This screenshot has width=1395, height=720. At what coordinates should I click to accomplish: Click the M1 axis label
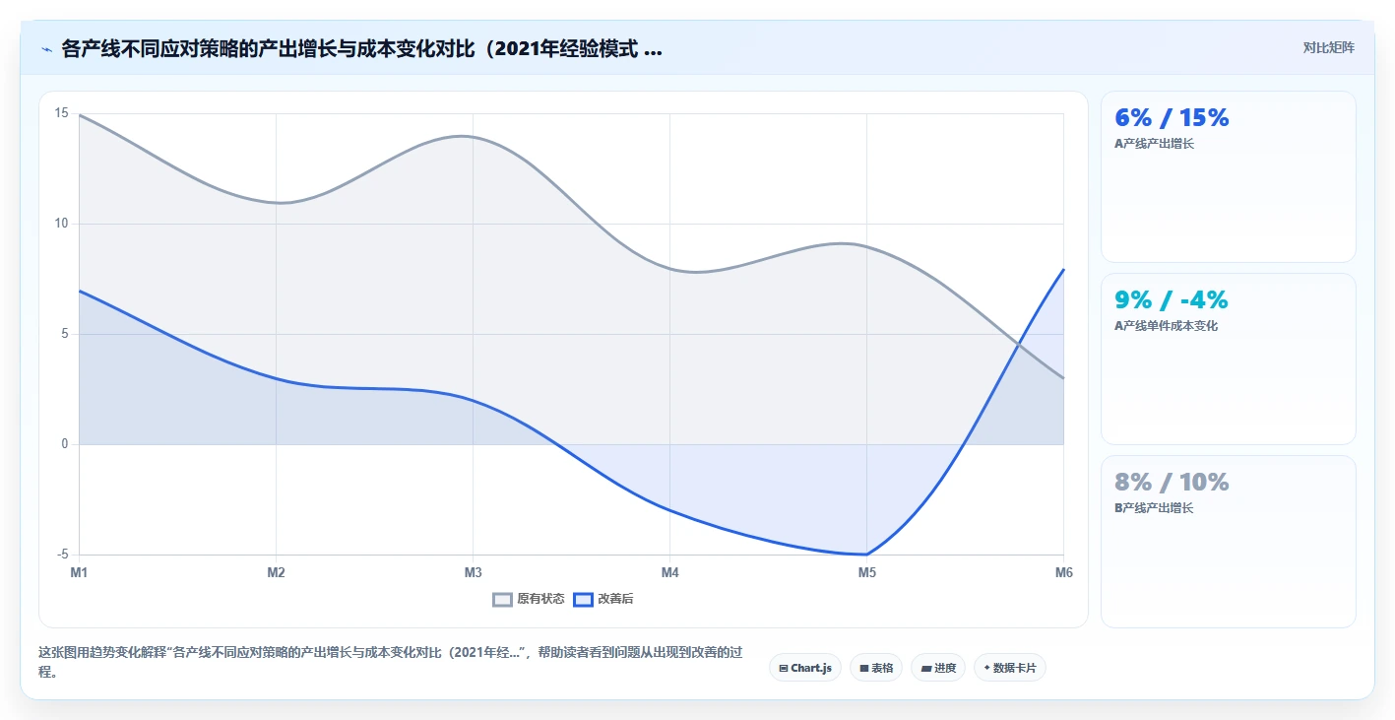[79, 572]
